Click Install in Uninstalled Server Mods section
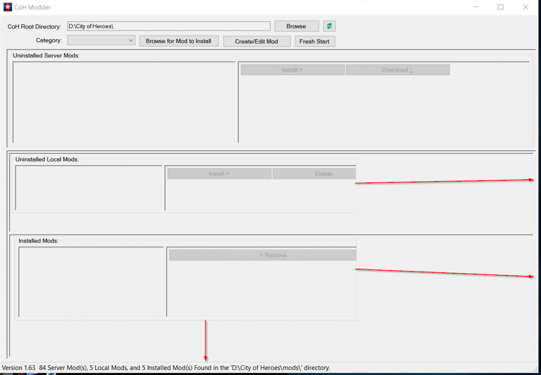The width and height of the screenshot is (541, 375). coord(292,70)
